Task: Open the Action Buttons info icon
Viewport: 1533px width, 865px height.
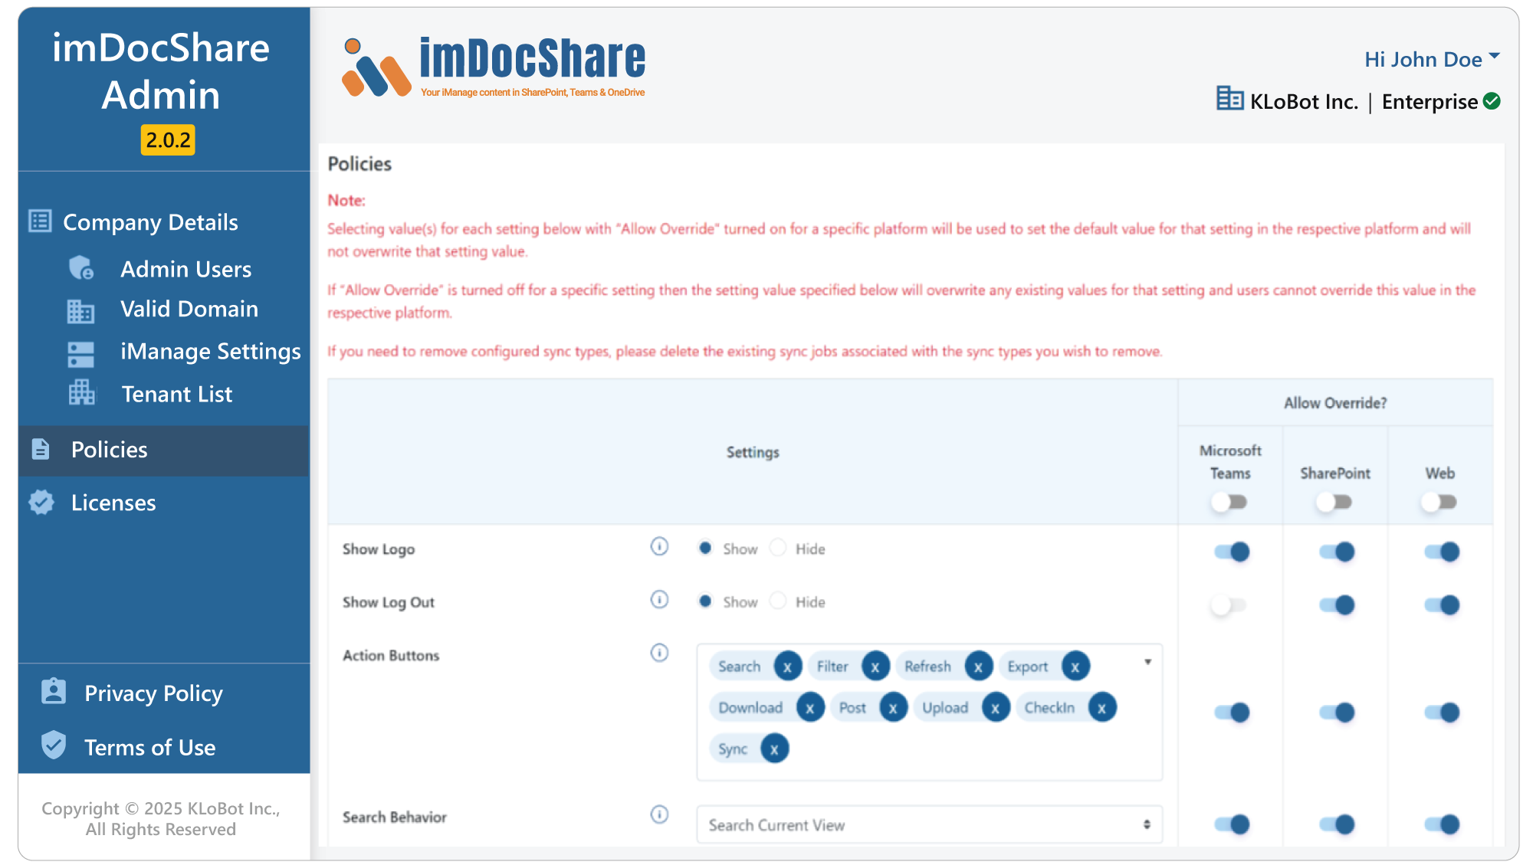Action: 659,653
